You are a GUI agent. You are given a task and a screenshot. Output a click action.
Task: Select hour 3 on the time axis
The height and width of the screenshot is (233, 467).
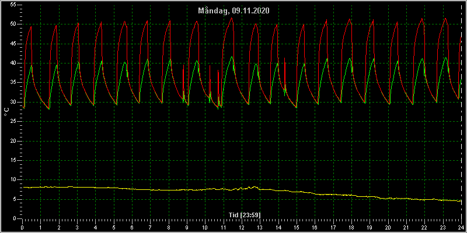(x=78, y=227)
